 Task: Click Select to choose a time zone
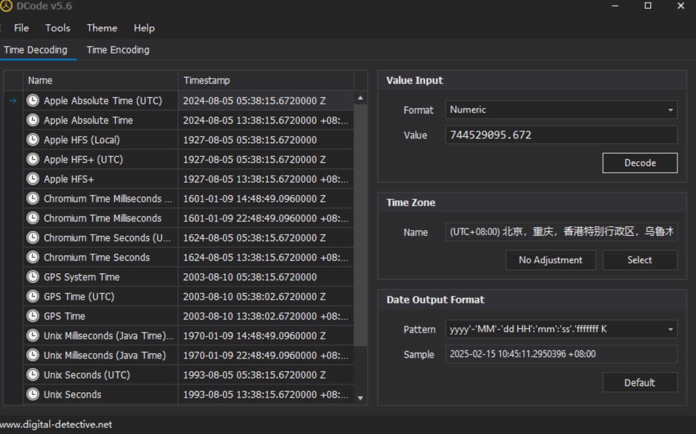click(x=640, y=260)
